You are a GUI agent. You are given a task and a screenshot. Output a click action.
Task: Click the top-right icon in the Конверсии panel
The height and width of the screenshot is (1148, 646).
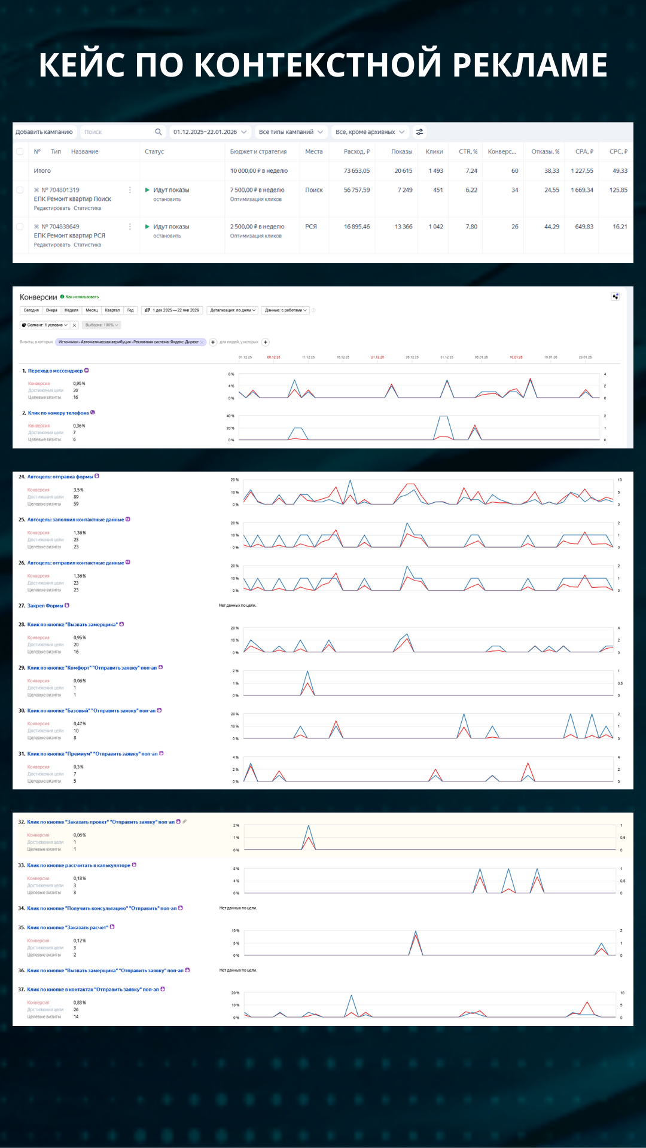[x=615, y=297]
